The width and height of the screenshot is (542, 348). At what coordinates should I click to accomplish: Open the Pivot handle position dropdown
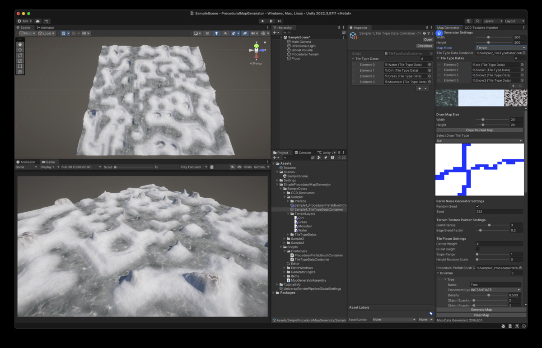pos(27,33)
